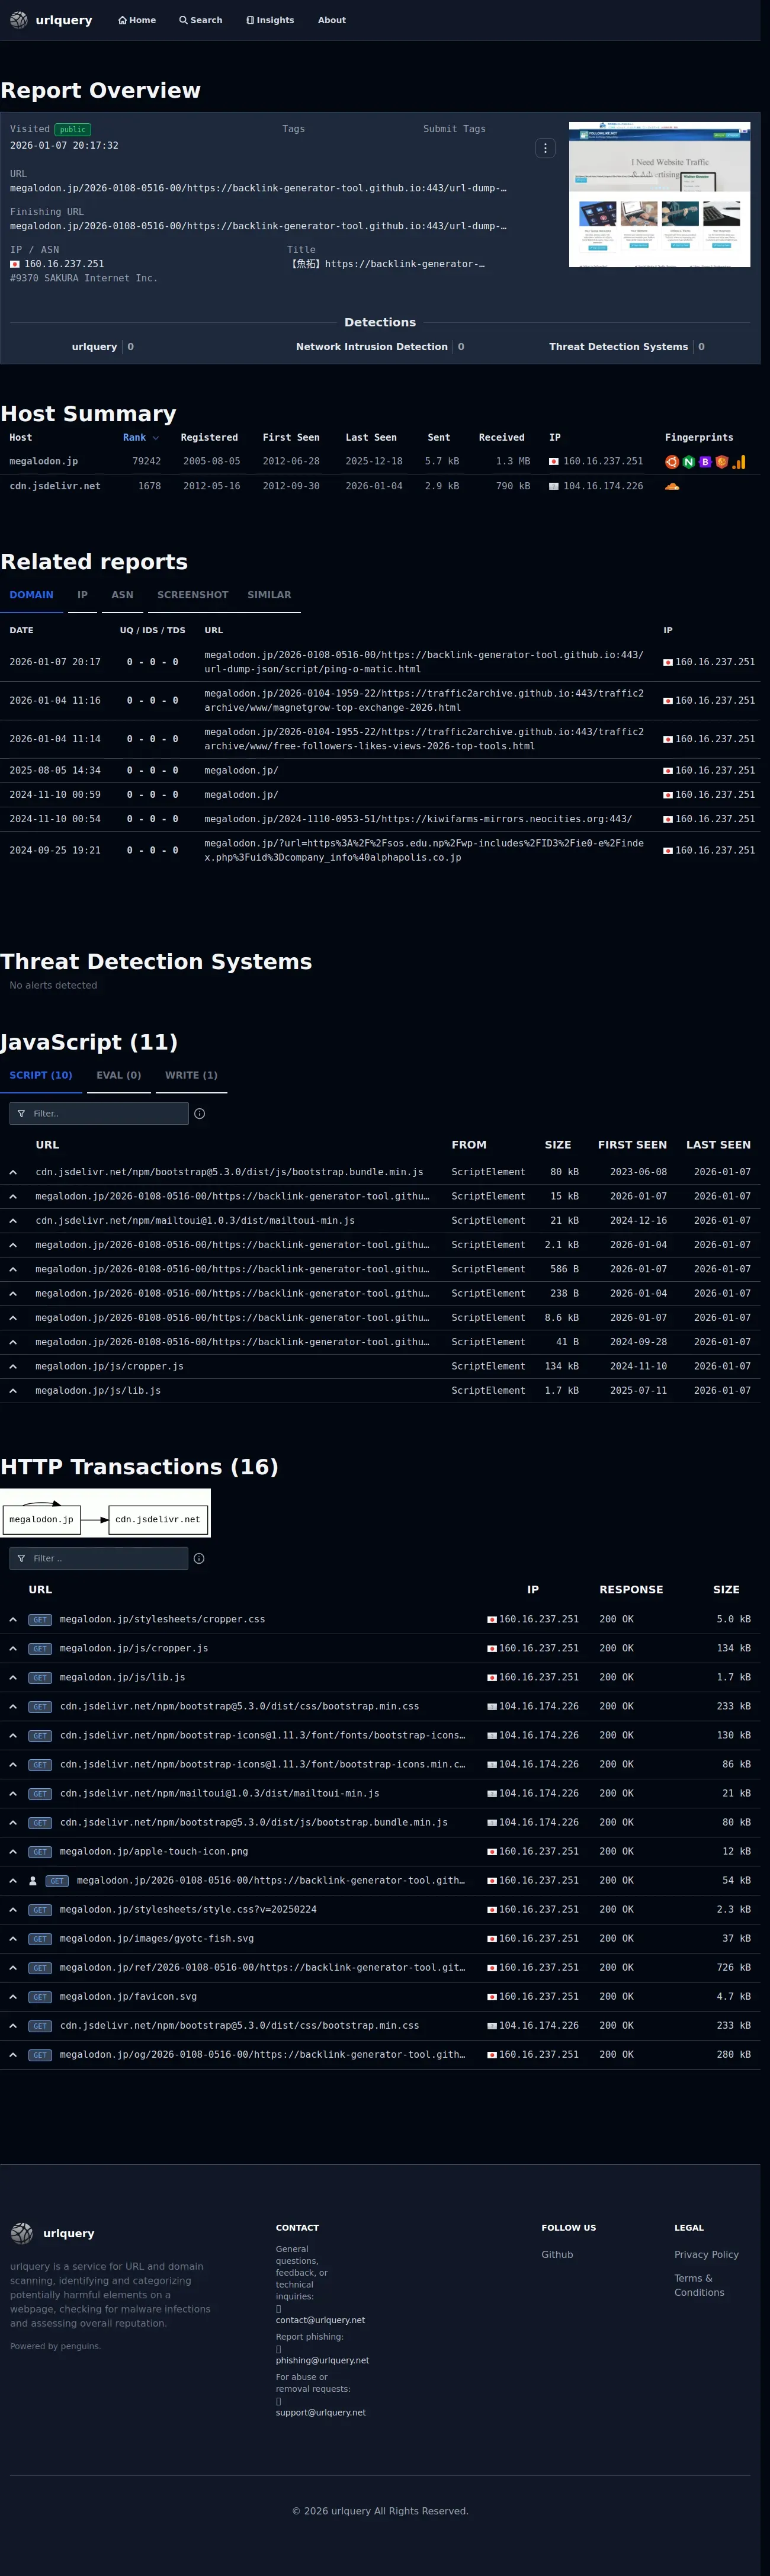Focus the JavaScript Filter input field
Image resolution: width=770 pixels, height=2576 pixels.
pyautogui.click(x=99, y=1114)
